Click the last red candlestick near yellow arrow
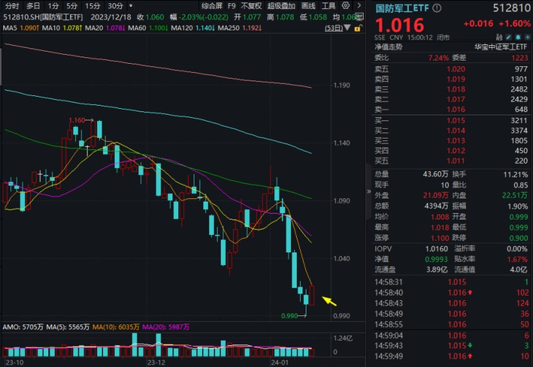533x367 pixels. 311,295
